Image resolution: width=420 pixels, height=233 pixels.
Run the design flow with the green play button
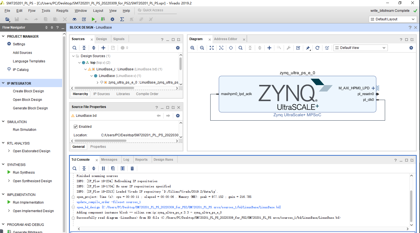(x=93, y=19)
